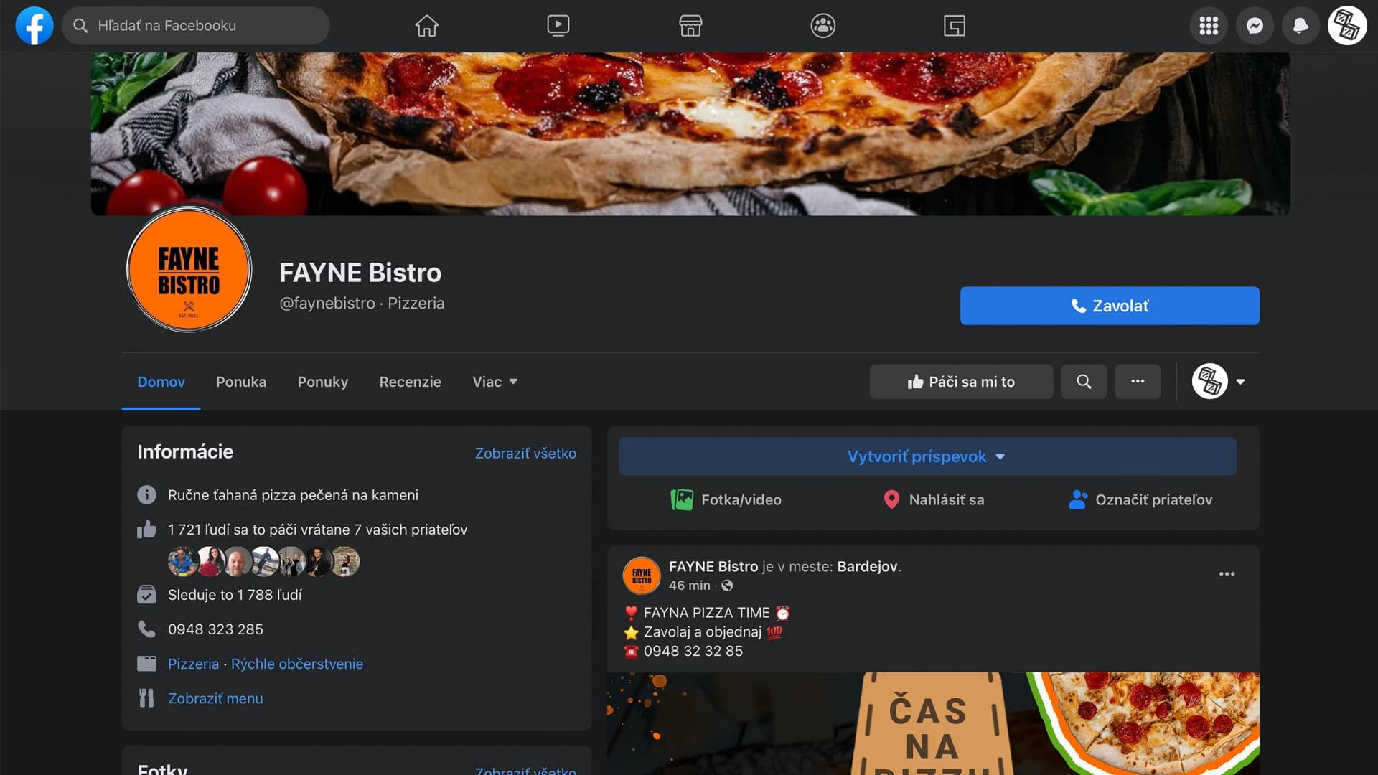Call the page with Zavolať button
Viewport: 1378px width, 775px height.
pos(1110,306)
